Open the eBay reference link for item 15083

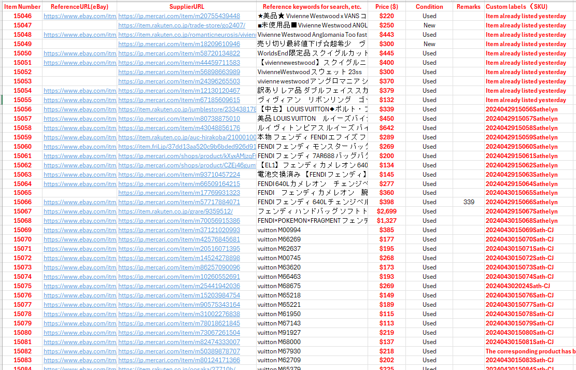point(80,360)
